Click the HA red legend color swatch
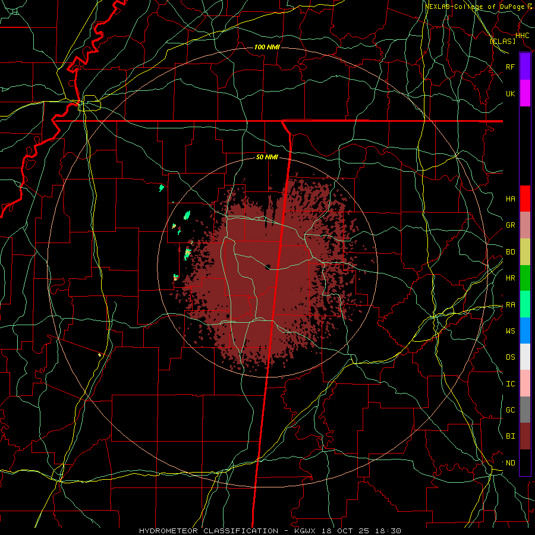The image size is (535, 535). coord(525,199)
